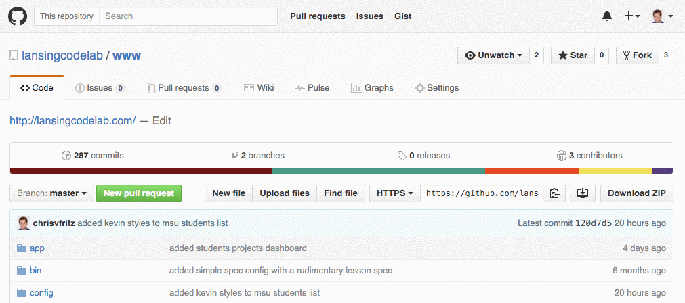This screenshot has height=303, width=685.
Task: Clone in Desktop icon button
Action: pyautogui.click(x=582, y=193)
